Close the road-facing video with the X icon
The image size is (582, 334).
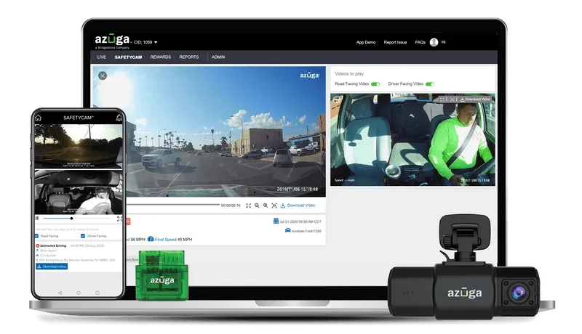[x=103, y=76]
